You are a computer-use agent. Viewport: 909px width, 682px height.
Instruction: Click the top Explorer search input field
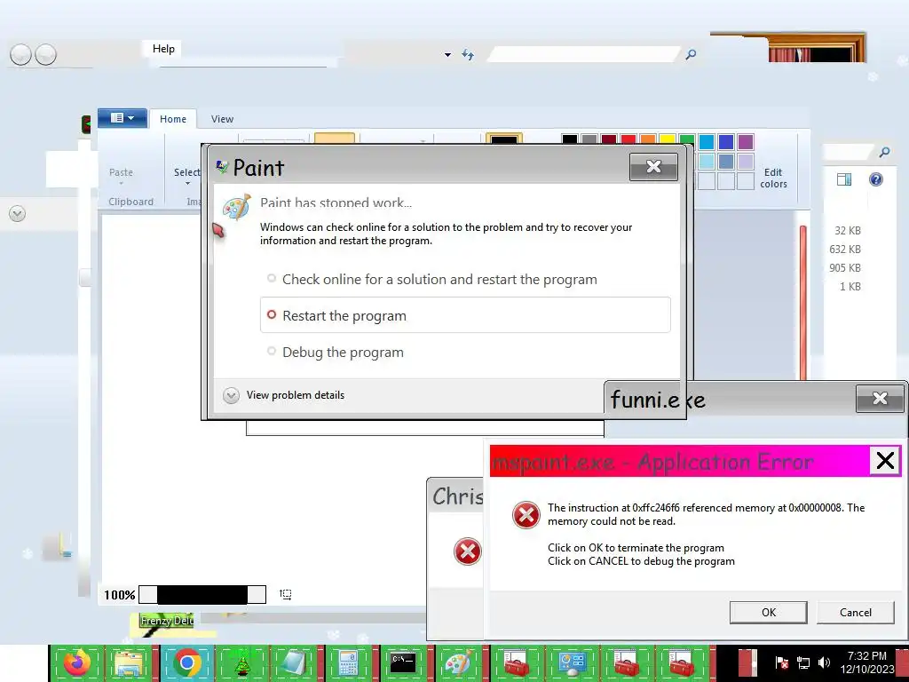[584, 54]
